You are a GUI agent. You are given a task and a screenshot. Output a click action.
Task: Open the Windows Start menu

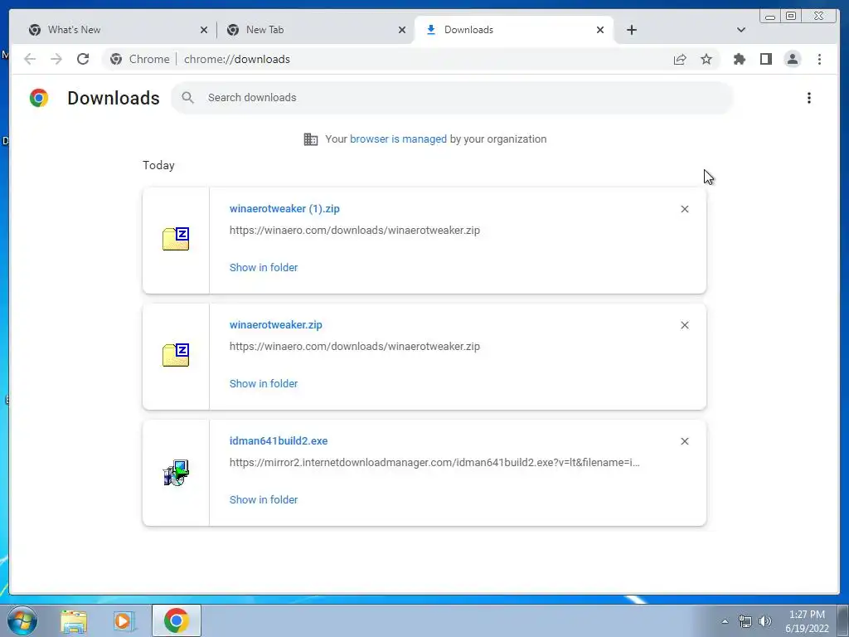22,620
